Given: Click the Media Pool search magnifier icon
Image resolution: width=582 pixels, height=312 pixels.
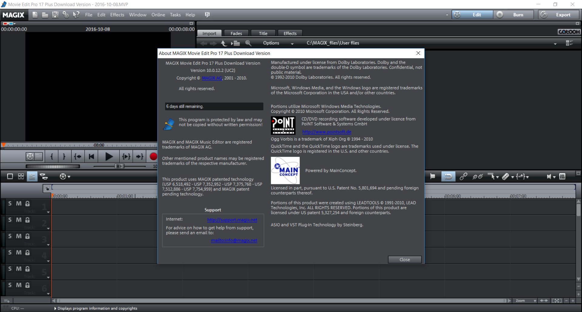Looking at the screenshot, I should click(248, 43).
